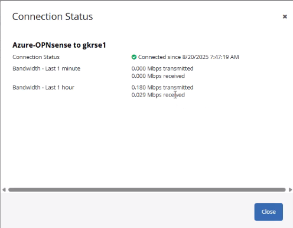Click the Connected since 8/20/2025 text
Screen dimensions: 293x228
[173, 57]
